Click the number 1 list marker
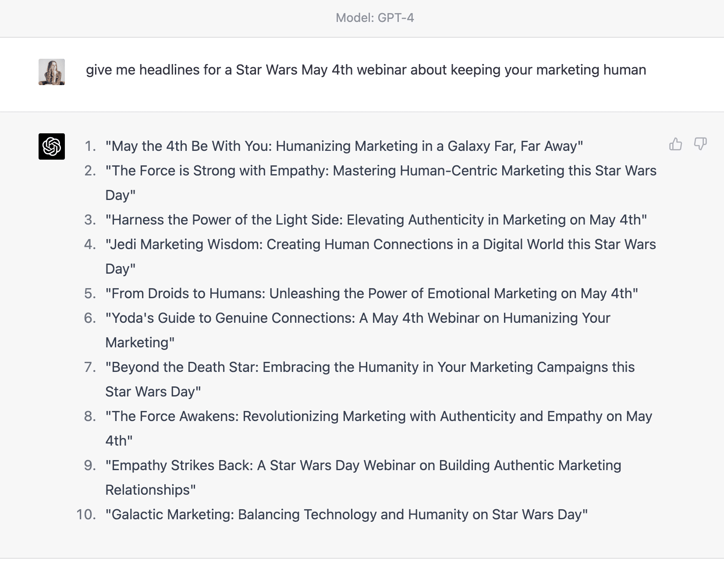 [90, 146]
